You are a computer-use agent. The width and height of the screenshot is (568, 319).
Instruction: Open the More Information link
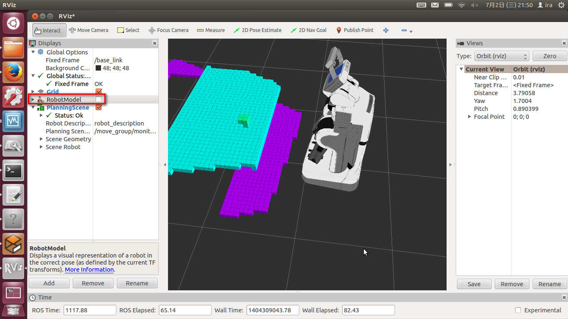[89, 270]
